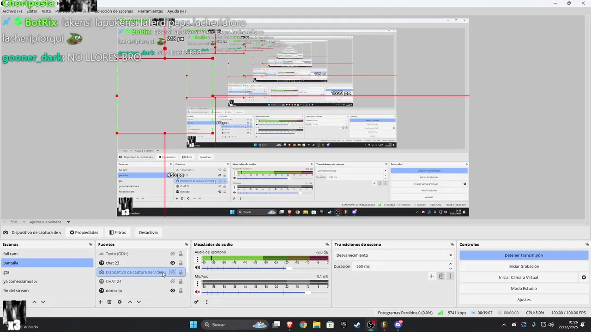Open Steam from the taskbar
Image resolution: width=591 pixels, height=332 pixels.
click(x=357, y=325)
